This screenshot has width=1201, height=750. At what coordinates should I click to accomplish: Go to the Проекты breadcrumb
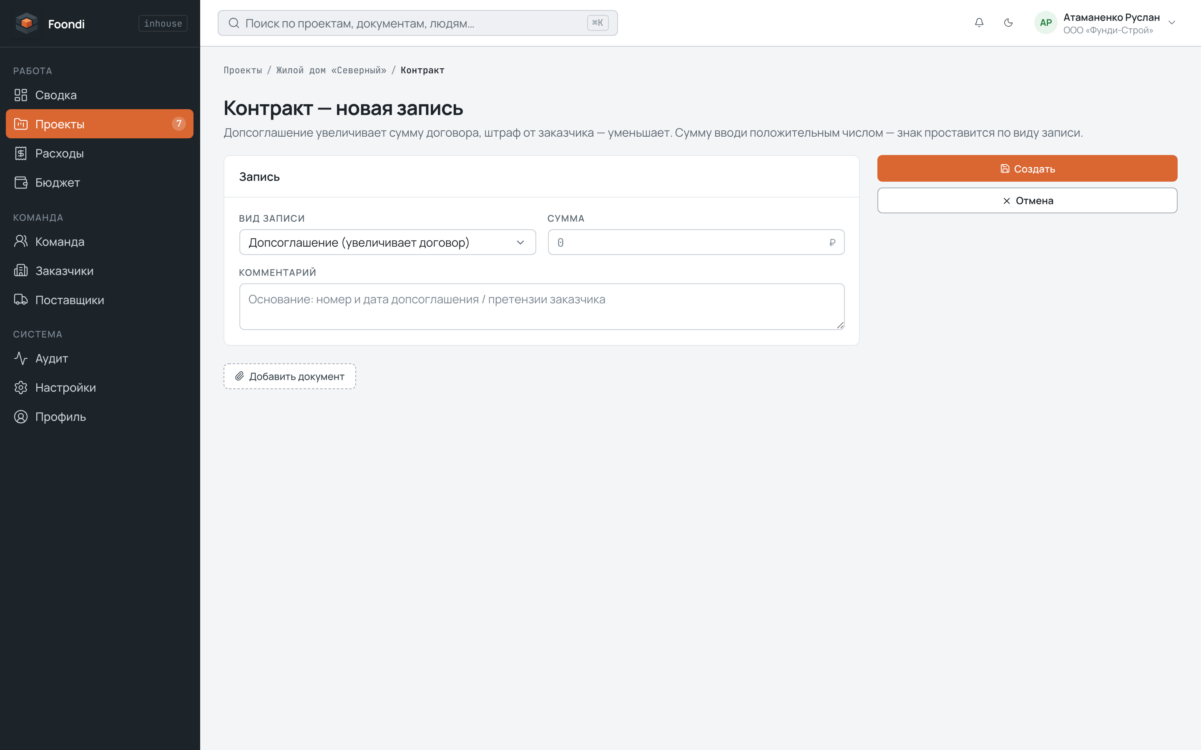coord(243,70)
